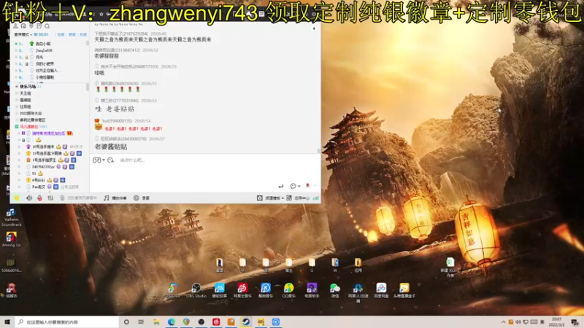The width and height of the screenshot is (584, 328).
Task: Select the 麻将比赛休息区 channel
Action: point(33,120)
